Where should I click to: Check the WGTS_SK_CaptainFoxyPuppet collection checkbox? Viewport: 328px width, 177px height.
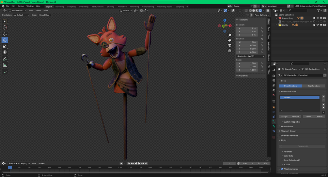coord(314,21)
